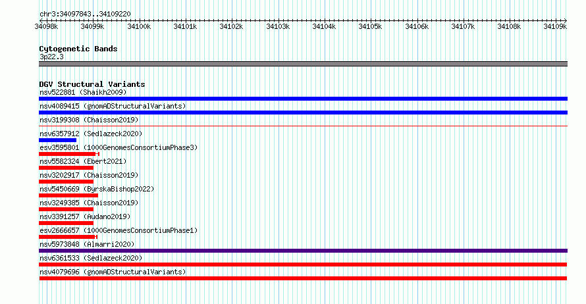Click the red bar under nsv3391257

(66, 223)
